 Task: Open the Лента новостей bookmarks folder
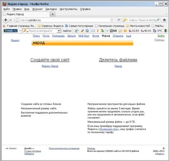click(x=138, y=26)
